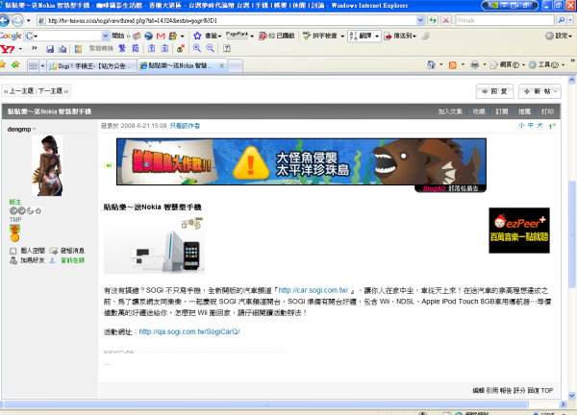
Task: Open the 網頁 Page menu
Action: [x=508, y=65]
